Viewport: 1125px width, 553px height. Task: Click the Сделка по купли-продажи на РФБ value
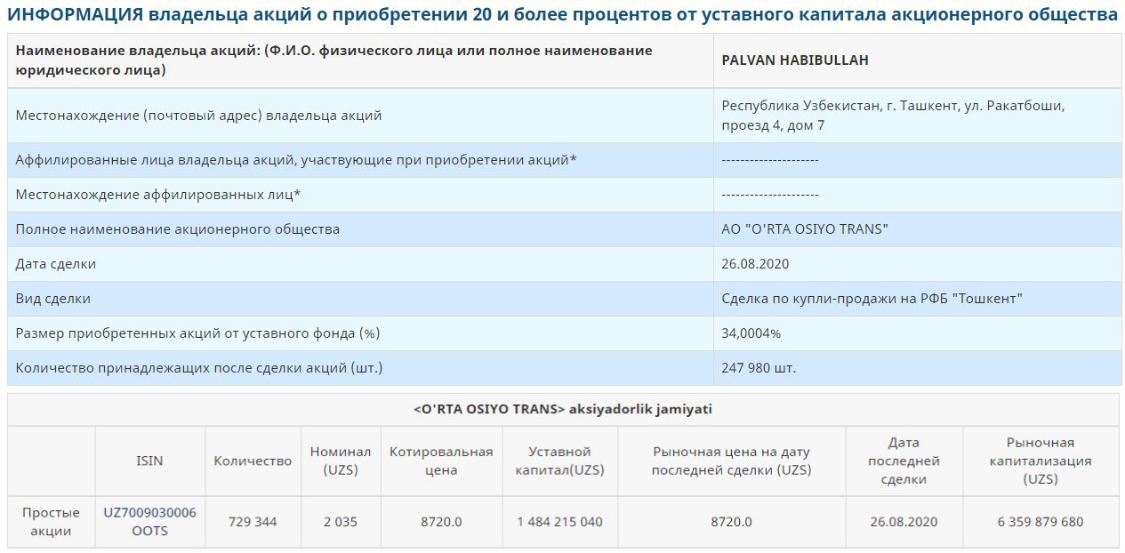(872, 299)
